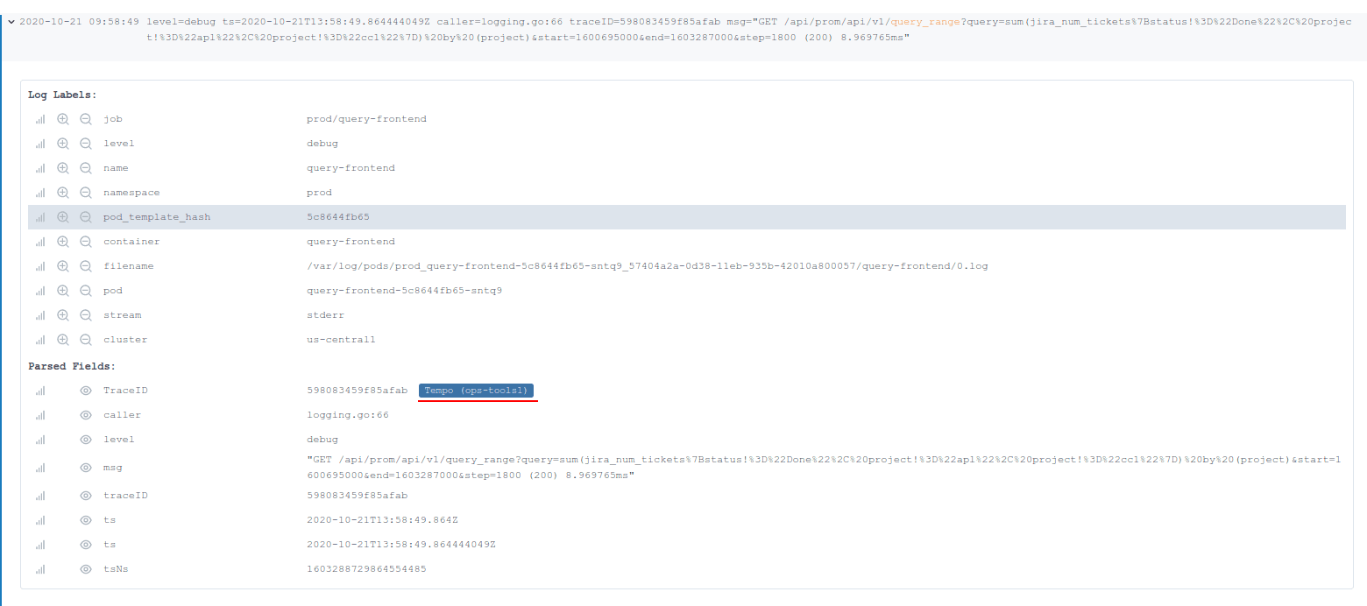Viewport: 1367px width, 606px height.
Task: Click the query-frontend-5c8644fb65-sntq9 pod value
Action: point(404,291)
